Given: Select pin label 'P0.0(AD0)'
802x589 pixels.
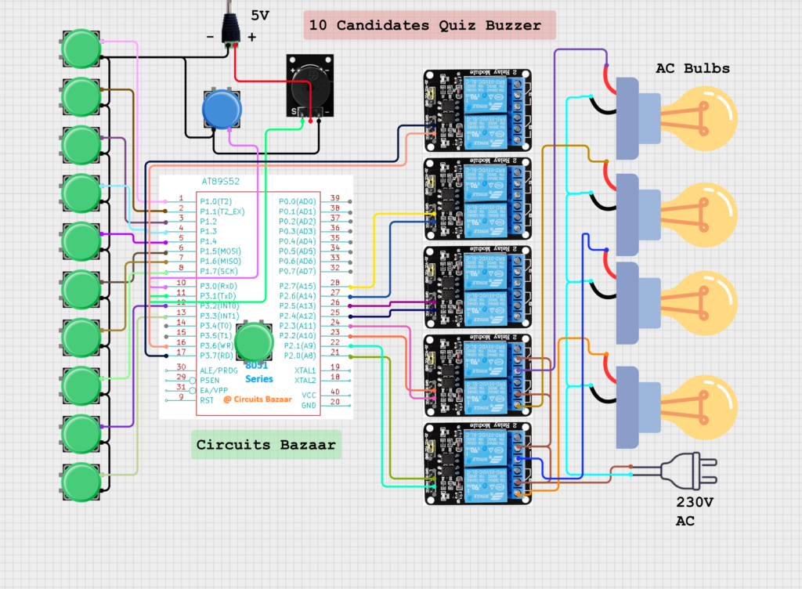Looking at the screenshot, I should point(297,201).
